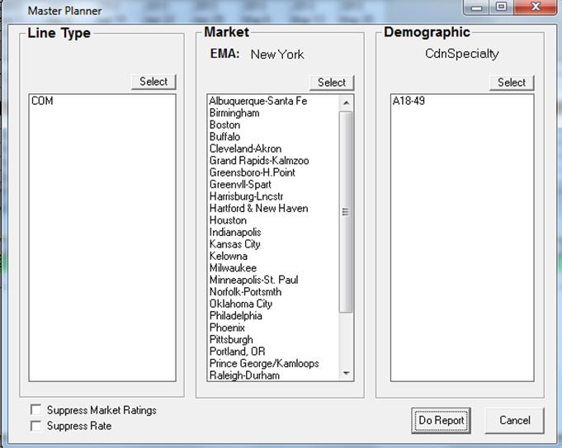
Task: Check the Suppress Market Ratings checkbox
Action: (x=35, y=410)
